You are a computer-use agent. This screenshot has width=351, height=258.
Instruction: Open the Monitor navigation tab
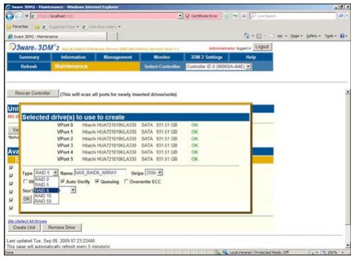coord(162,57)
